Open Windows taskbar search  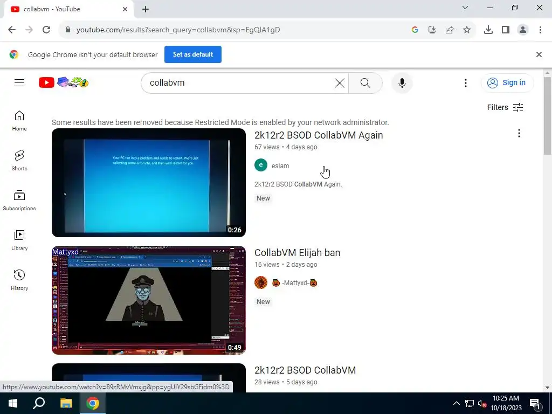coord(39,403)
